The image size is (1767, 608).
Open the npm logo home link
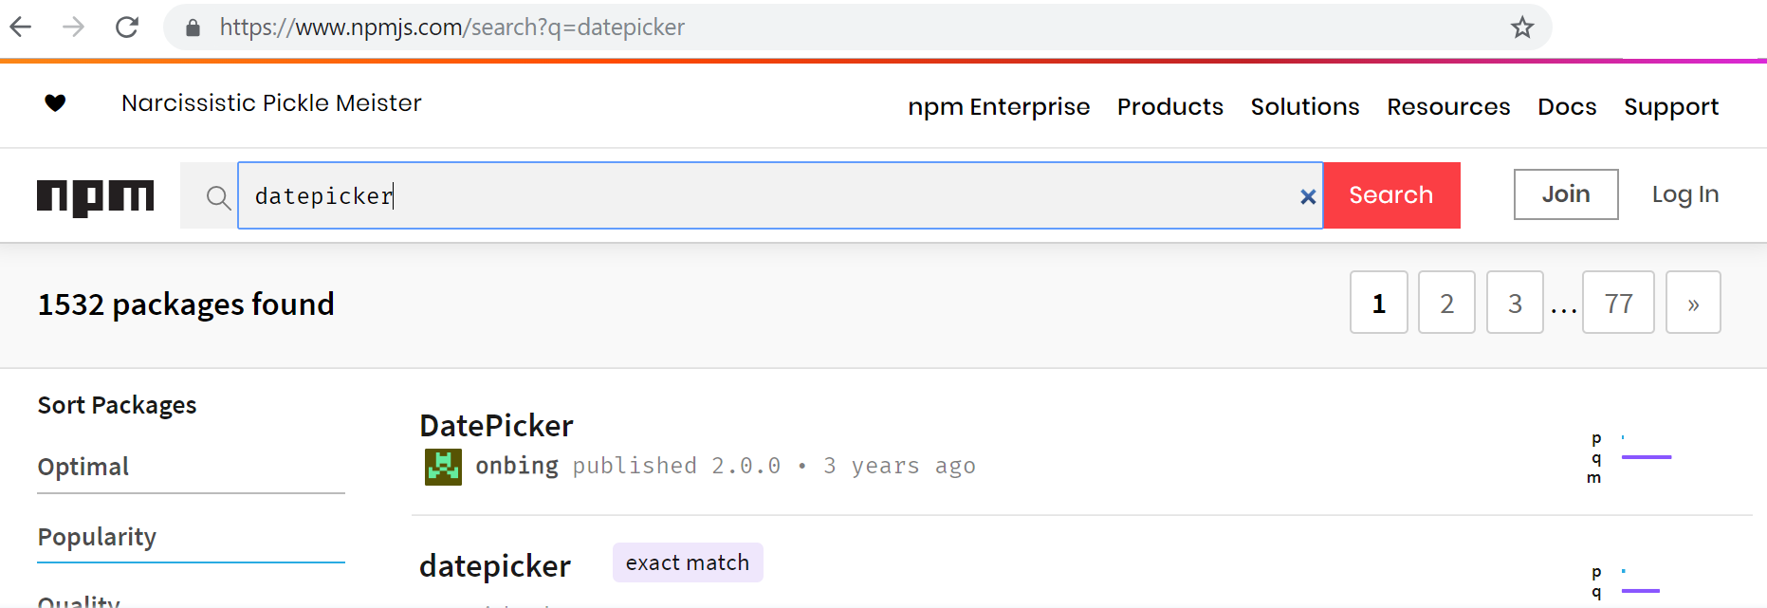[95, 196]
